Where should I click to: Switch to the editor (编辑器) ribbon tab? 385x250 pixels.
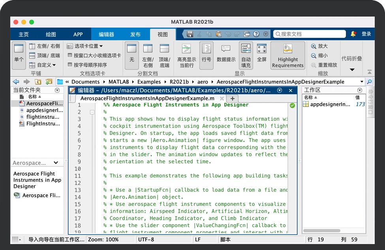click(x=106, y=34)
